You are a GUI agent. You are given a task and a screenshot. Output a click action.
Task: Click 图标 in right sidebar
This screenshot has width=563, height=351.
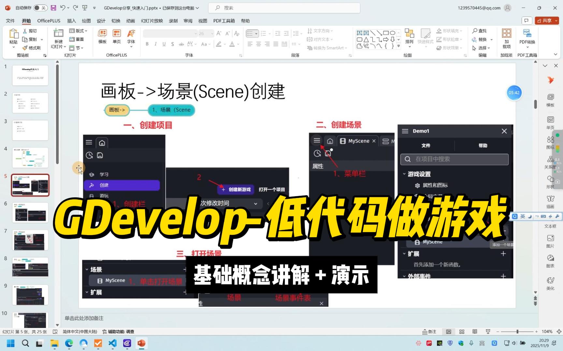(x=550, y=142)
